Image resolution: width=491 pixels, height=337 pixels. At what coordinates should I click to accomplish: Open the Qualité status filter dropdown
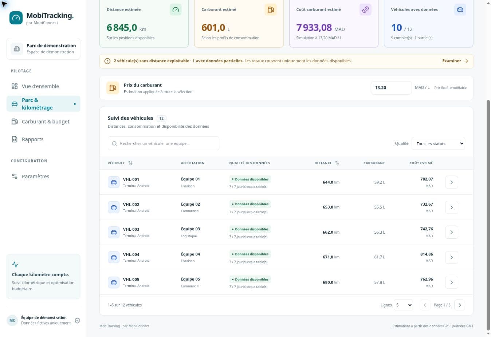click(x=438, y=143)
